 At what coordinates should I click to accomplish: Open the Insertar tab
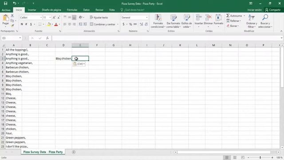32,10
